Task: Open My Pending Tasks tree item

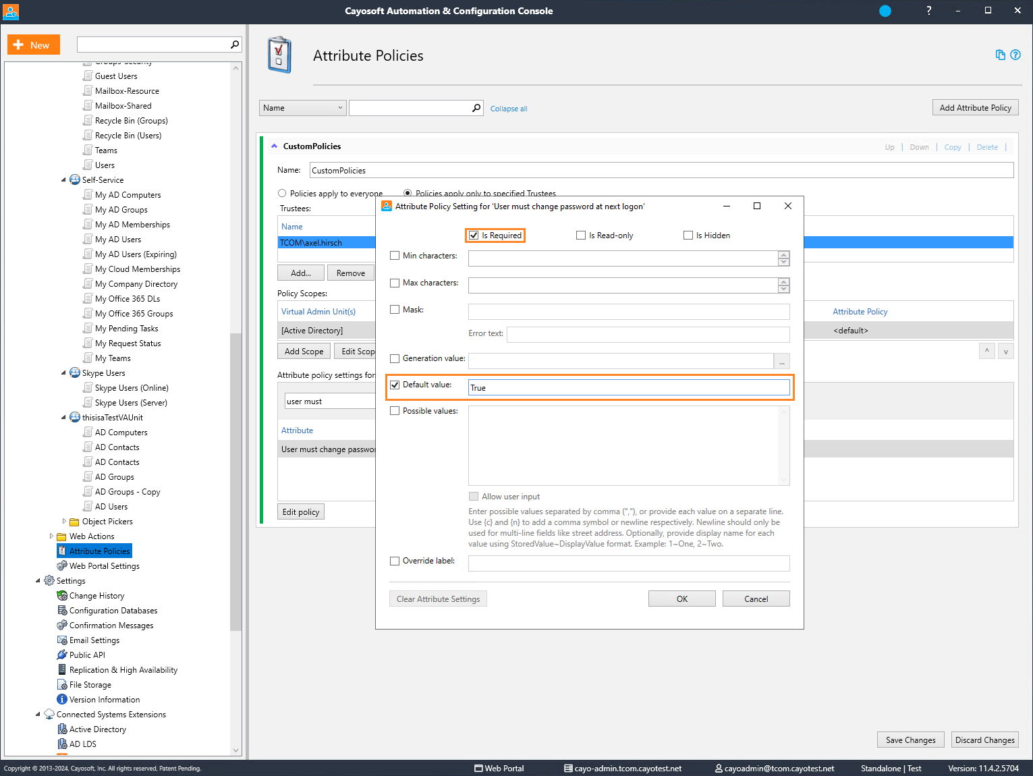Action: [126, 329]
